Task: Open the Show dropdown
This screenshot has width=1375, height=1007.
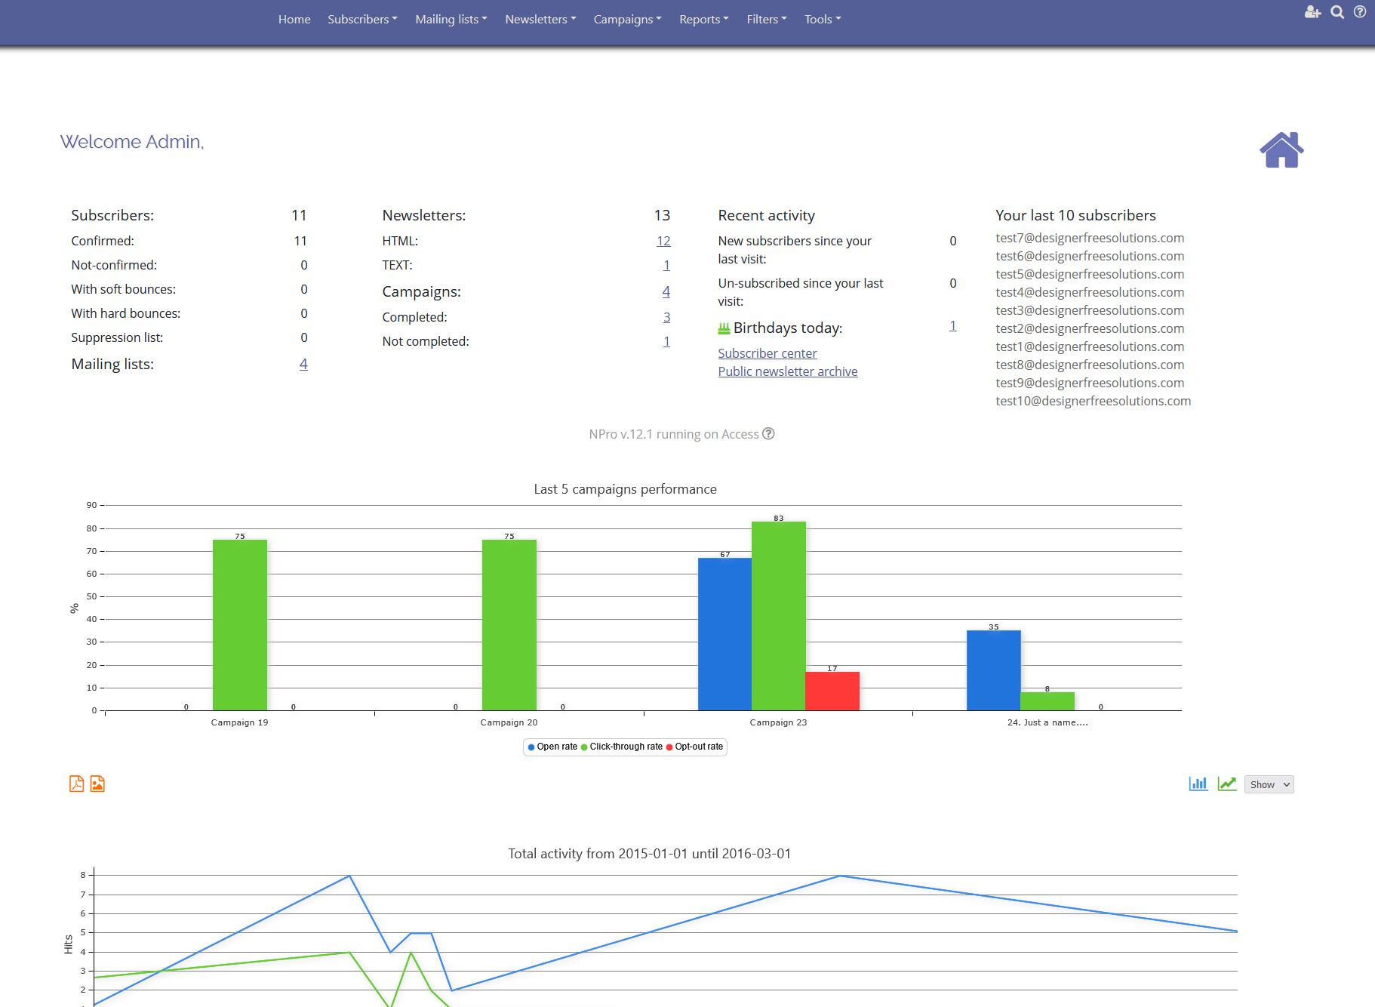Action: pos(1268,784)
